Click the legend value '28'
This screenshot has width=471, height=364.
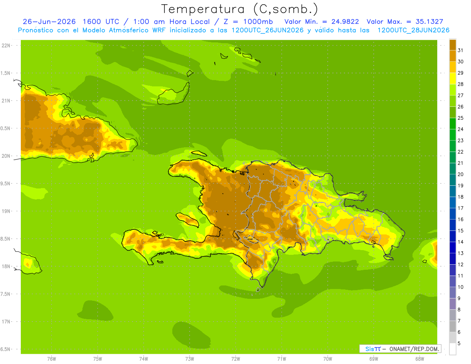(x=461, y=84)
